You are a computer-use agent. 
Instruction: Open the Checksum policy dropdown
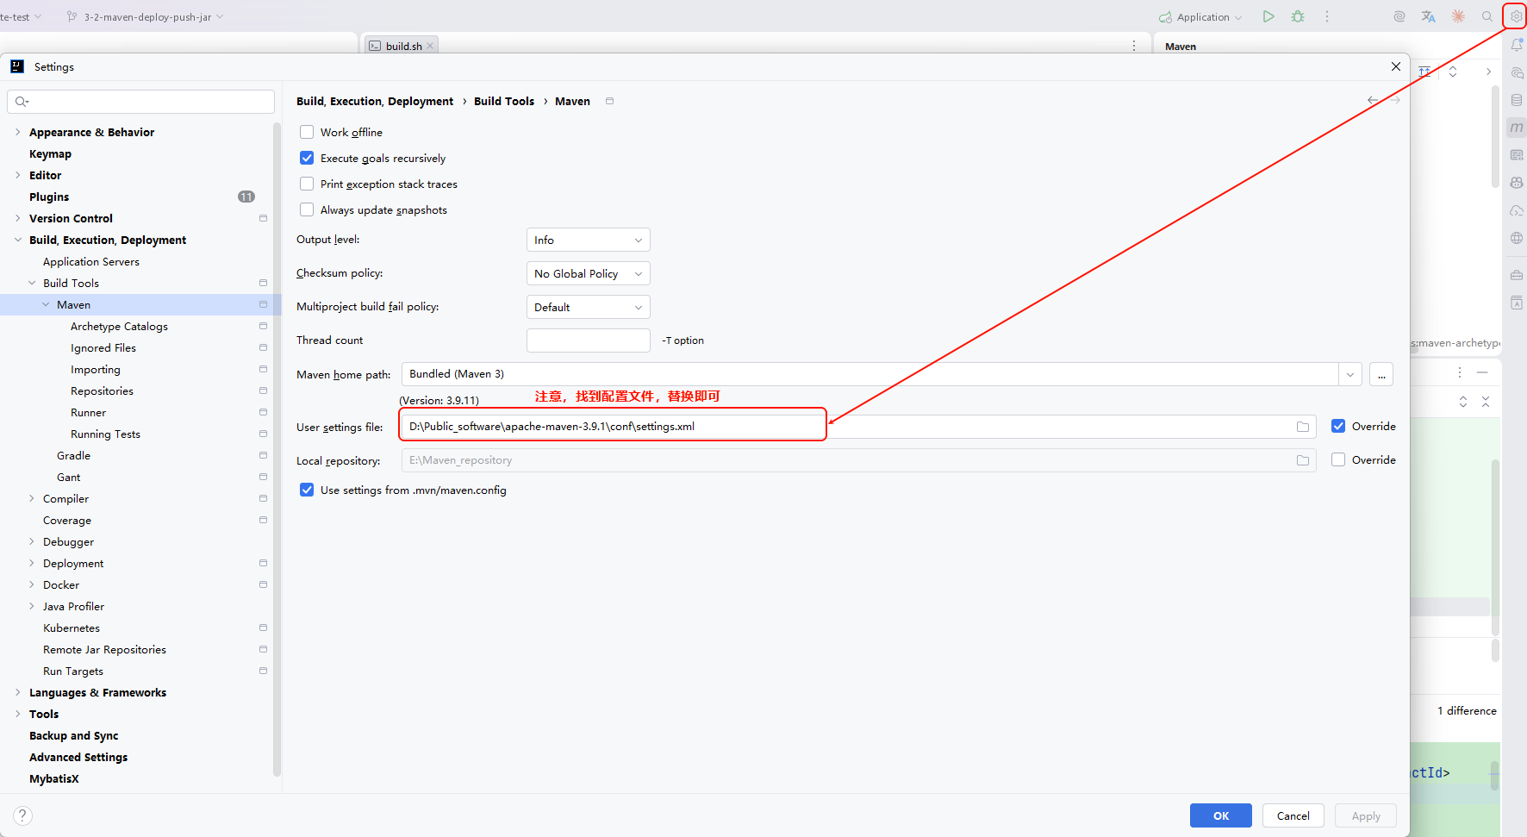[x=589, y=273]
